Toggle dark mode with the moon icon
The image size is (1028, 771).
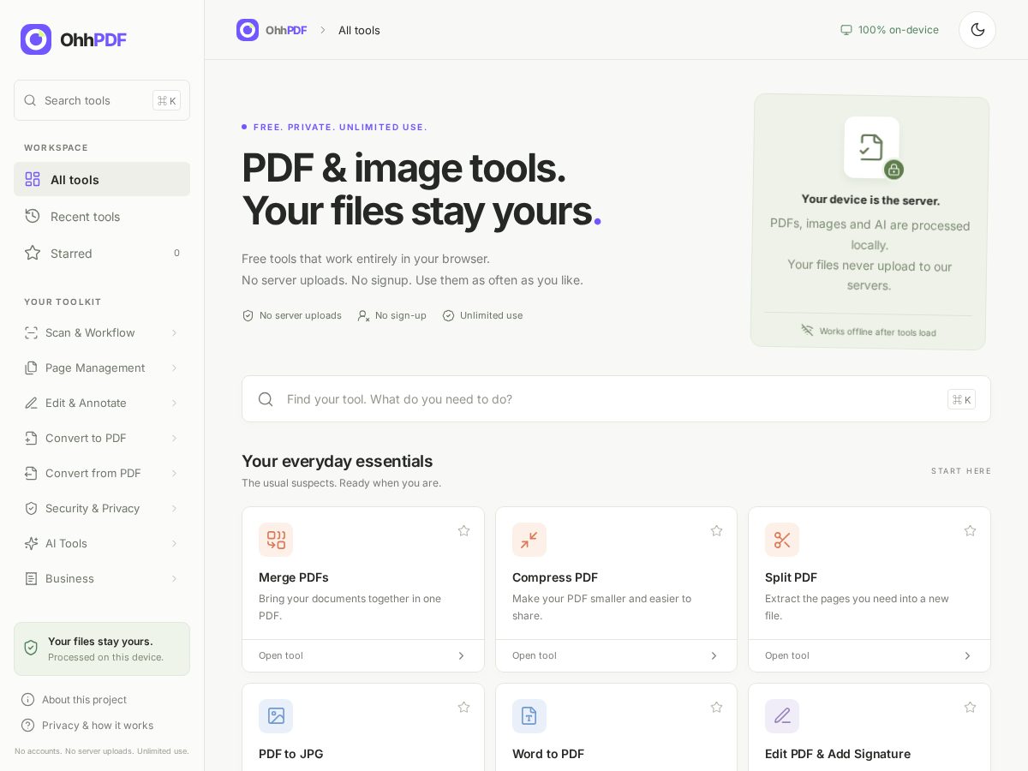point(977,30)
